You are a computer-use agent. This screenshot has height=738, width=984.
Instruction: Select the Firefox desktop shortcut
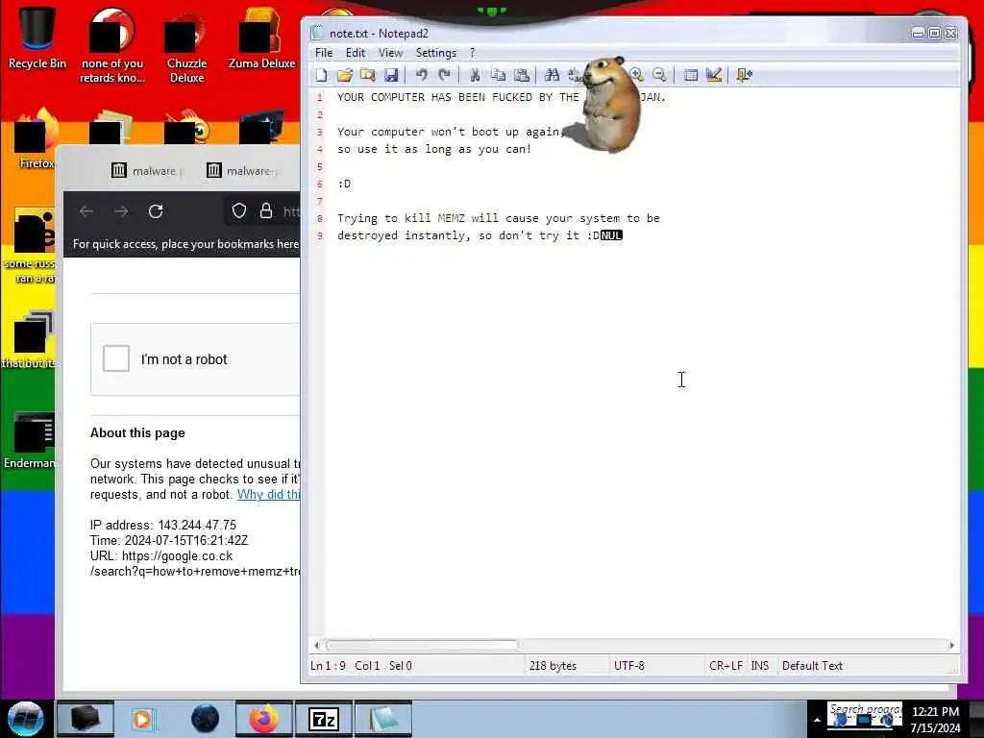pyautogui.click(x=36, y=140)
